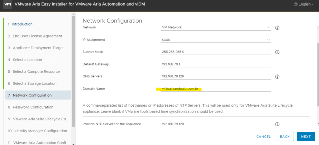
Task: Click the info icon beside NTP Server field
Action: coord(277,124)
